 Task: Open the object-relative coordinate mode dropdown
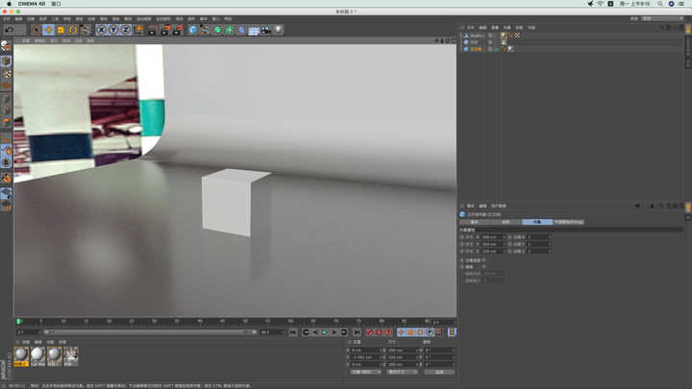pos(365,372)
